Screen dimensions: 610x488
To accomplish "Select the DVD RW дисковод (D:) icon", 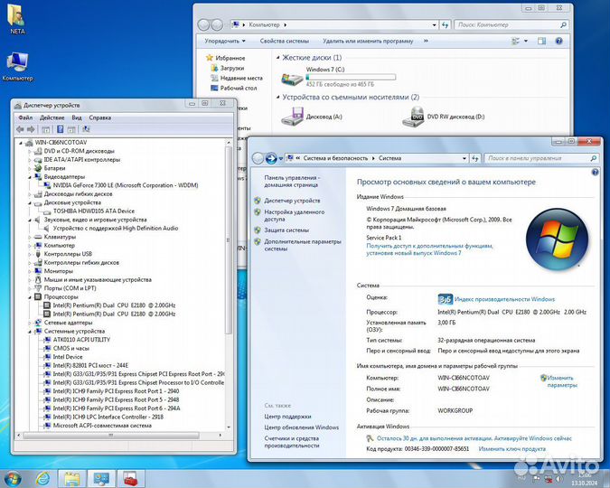I will [x=413, y=117].
